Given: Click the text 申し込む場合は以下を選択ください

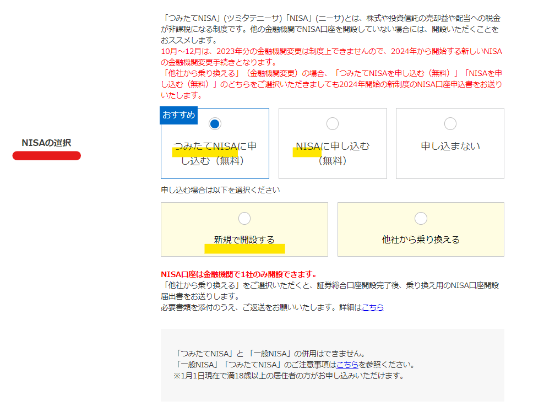Looking at the screenshot, I should pyautogui.click(x=220, y=190).
